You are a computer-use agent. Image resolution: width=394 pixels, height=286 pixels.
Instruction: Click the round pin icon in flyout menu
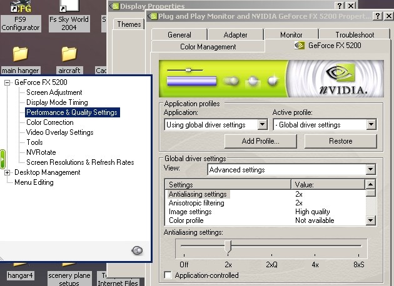tap(138, 250)
